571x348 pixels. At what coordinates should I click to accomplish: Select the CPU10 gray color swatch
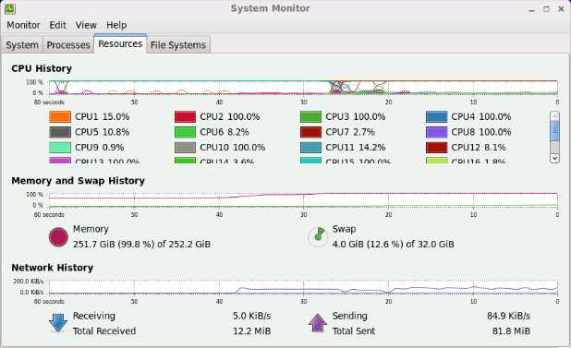[185, 148]
